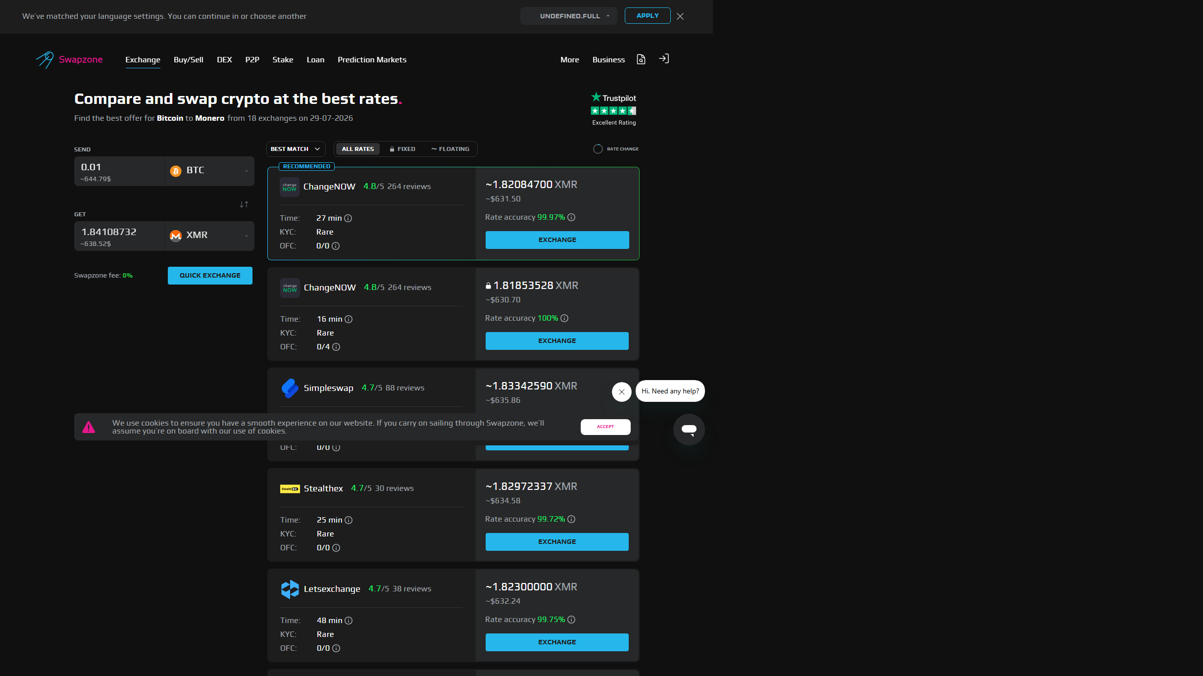Dismiss the language settings banner

pyautogui.click(x=680, y=16)
